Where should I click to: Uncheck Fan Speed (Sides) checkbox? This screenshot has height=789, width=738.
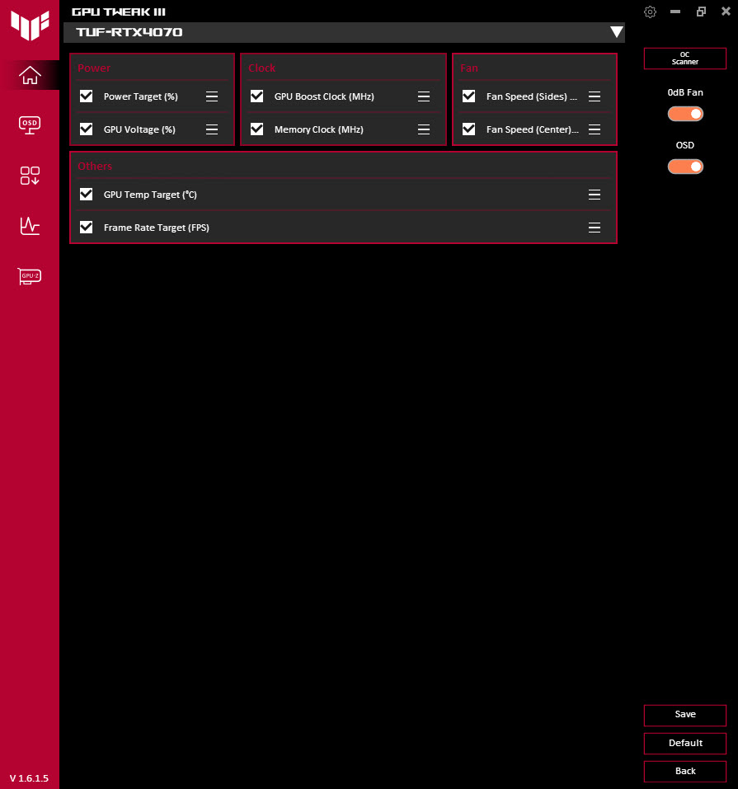468,96
